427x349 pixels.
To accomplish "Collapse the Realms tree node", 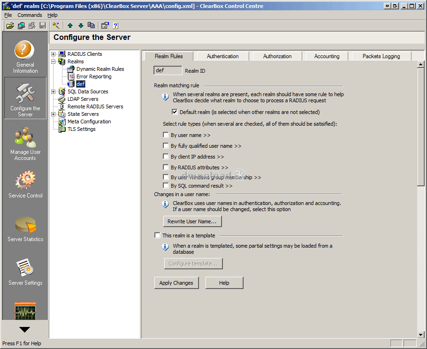I will pyautogui.click(x=53, y=61).
